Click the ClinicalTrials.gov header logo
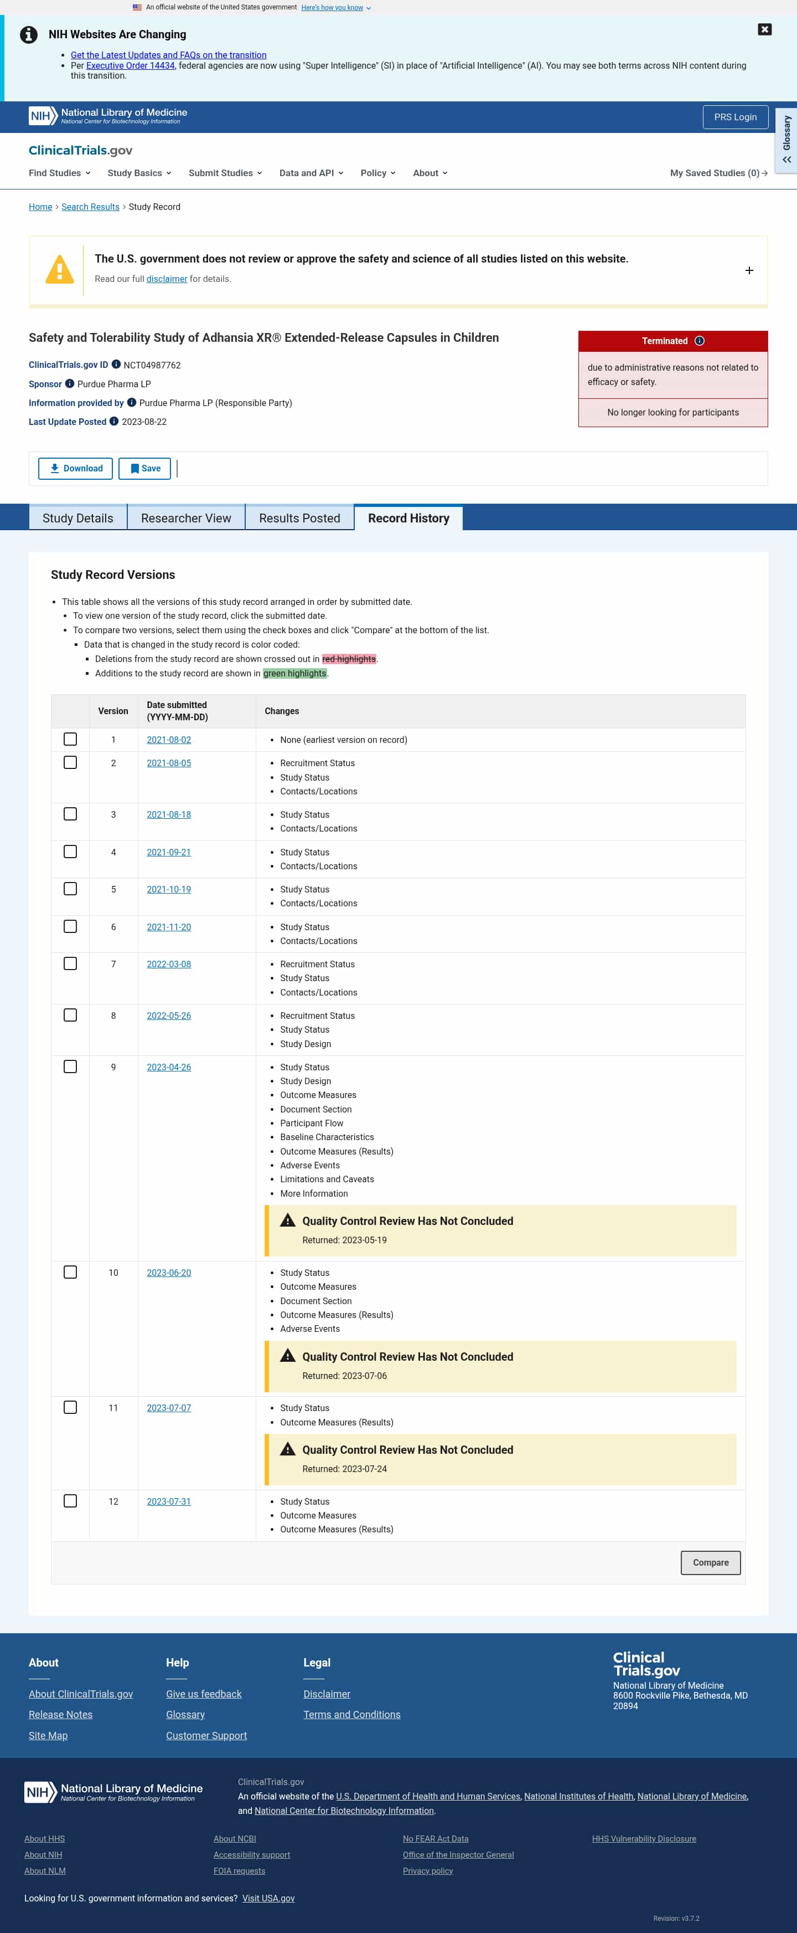 80,150
